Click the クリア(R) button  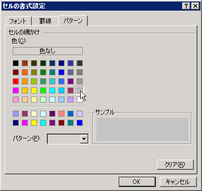175,165
